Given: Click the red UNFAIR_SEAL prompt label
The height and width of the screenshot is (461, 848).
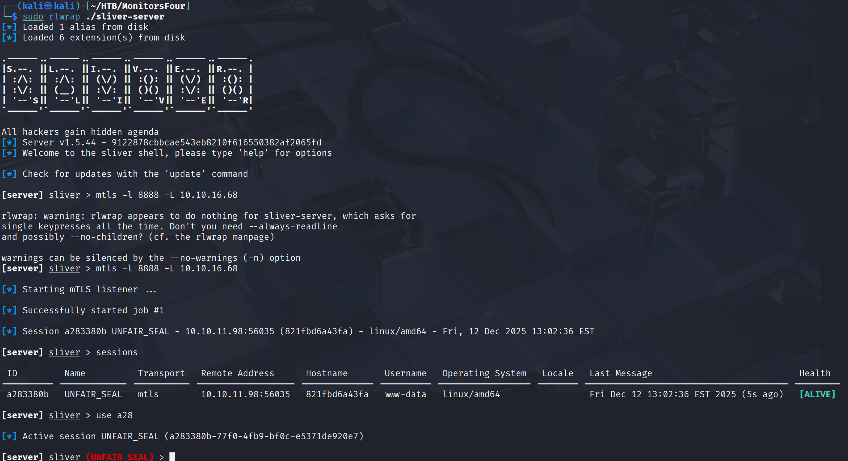Looking at the screenshot, I should (120, 457).
